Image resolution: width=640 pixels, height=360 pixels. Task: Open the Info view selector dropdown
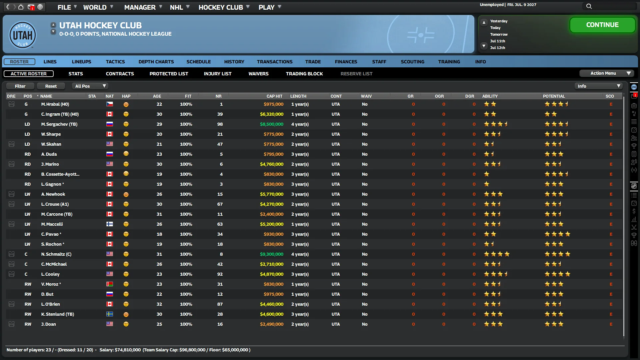[x=598, y=86]
